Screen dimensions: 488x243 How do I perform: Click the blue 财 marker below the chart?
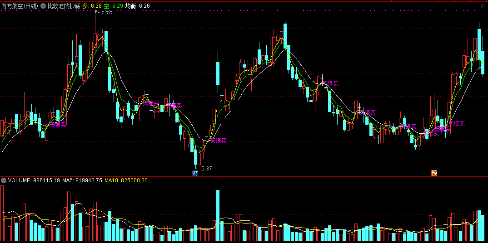pos(195,173)
